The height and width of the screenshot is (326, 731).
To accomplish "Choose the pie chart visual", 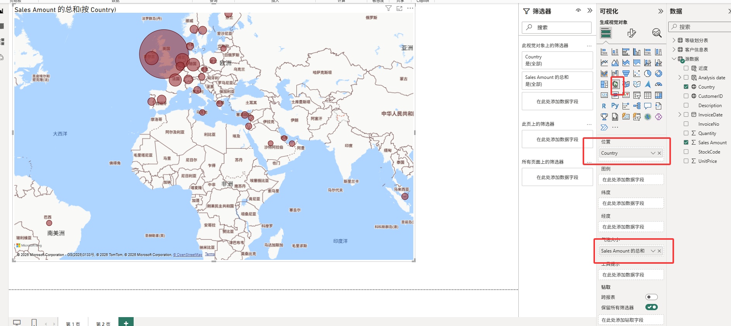I will pos(647,73).
